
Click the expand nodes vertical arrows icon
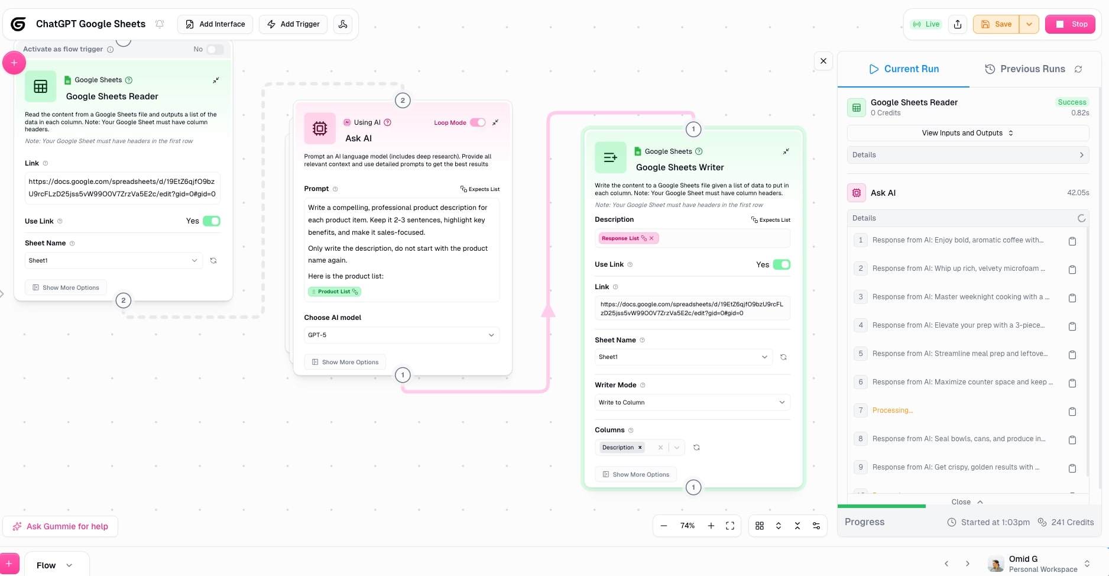(779, 526)
